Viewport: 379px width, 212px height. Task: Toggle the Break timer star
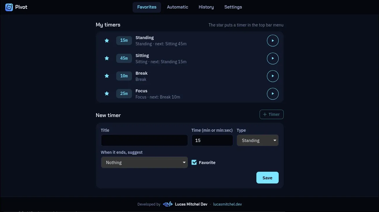[107, 76]
